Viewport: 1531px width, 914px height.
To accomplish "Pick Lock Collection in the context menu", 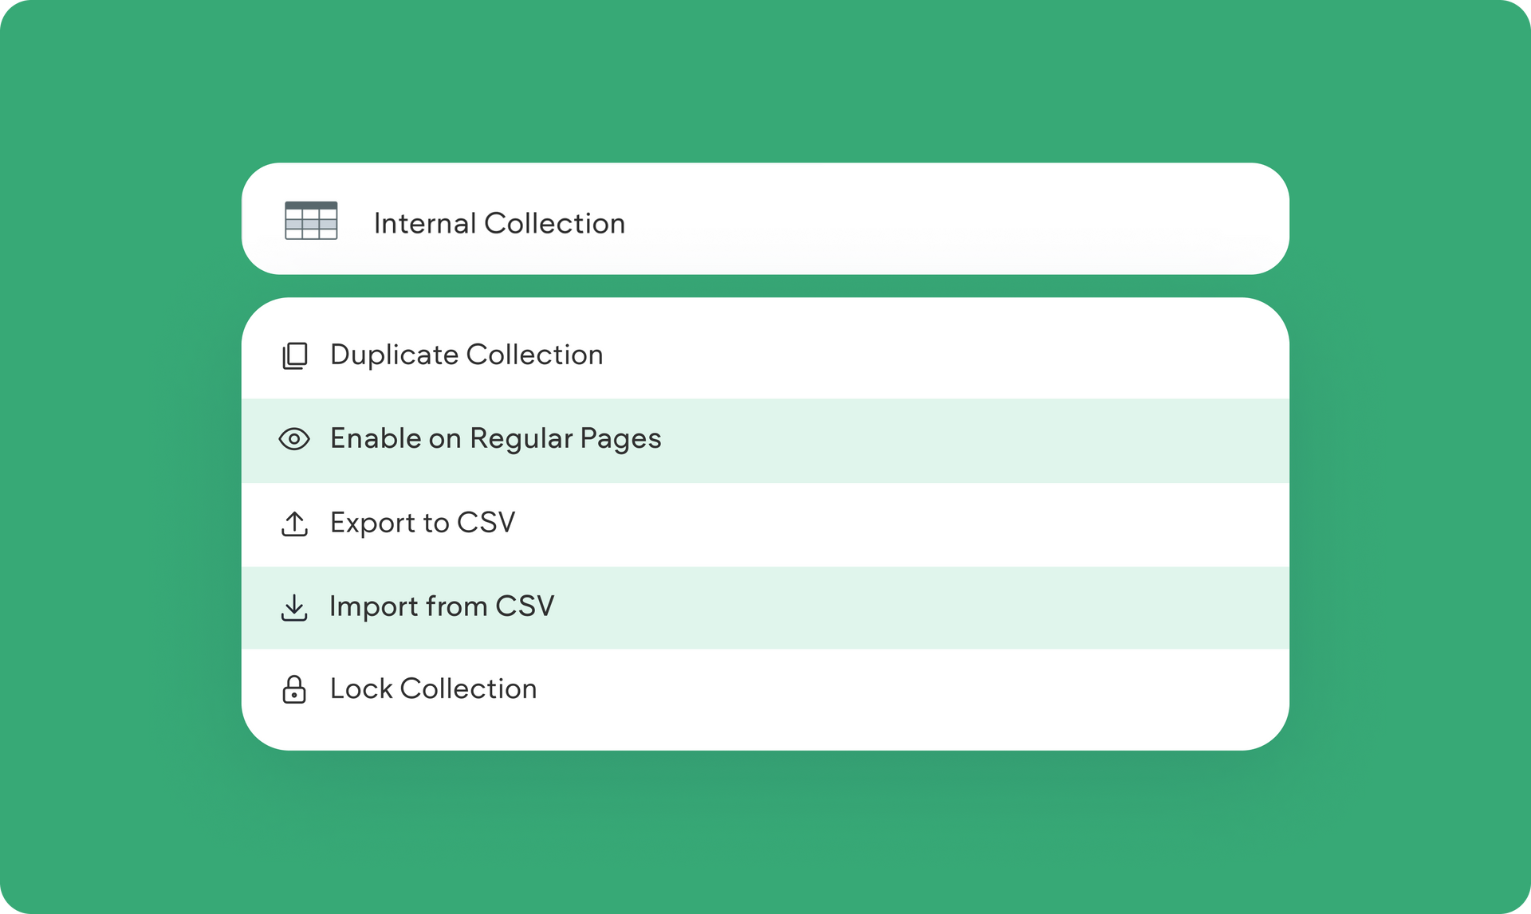I will tap(433, 688).
